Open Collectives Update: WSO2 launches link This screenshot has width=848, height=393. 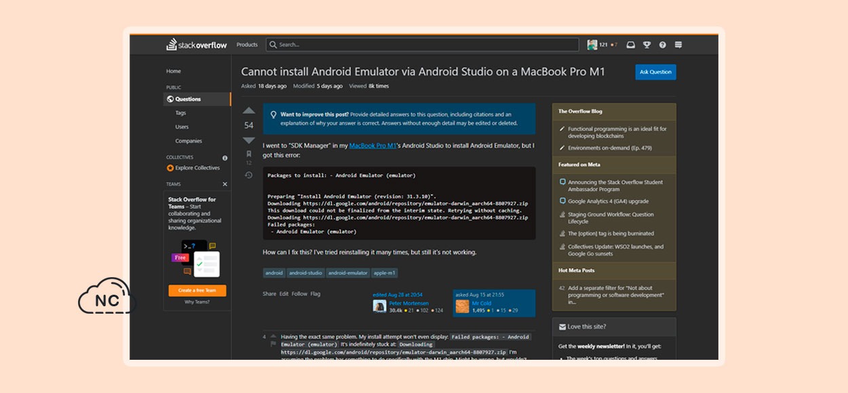[615, 250]
